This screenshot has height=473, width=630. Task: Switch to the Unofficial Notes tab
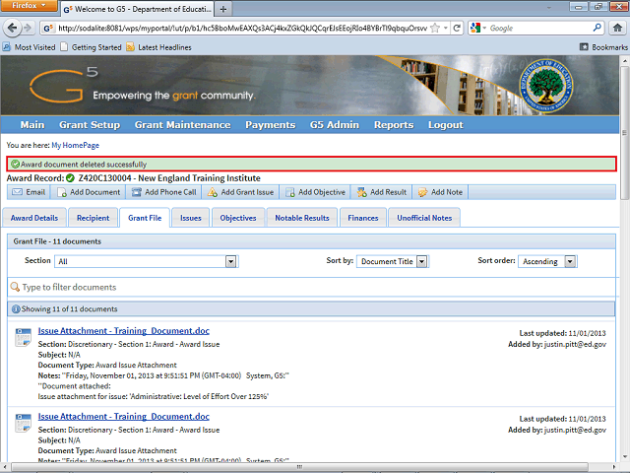coord(424,218)
